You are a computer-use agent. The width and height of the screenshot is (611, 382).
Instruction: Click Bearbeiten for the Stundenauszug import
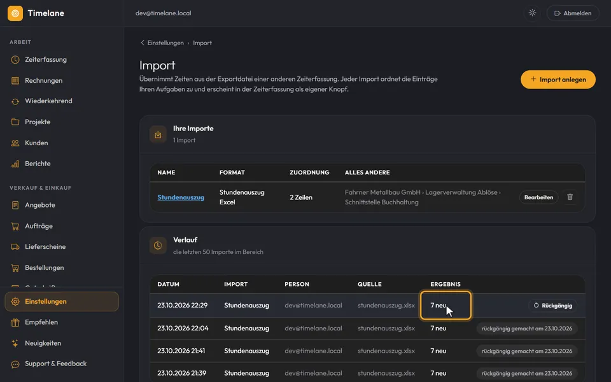click(x=538, y=197)
